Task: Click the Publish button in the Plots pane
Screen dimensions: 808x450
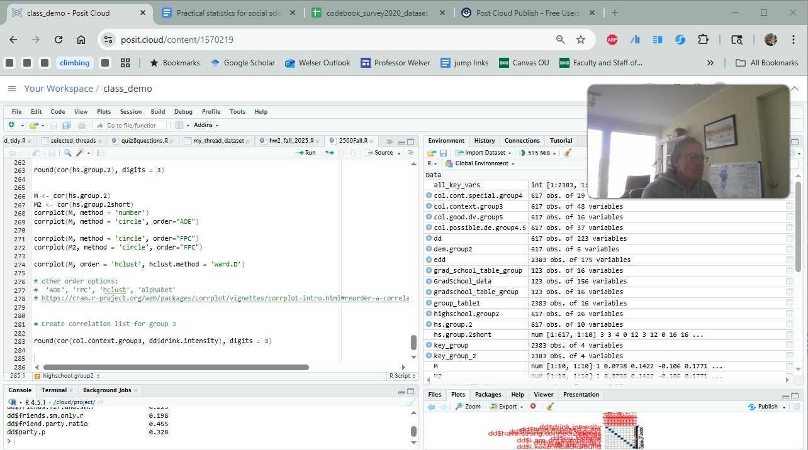Action: 763,407
